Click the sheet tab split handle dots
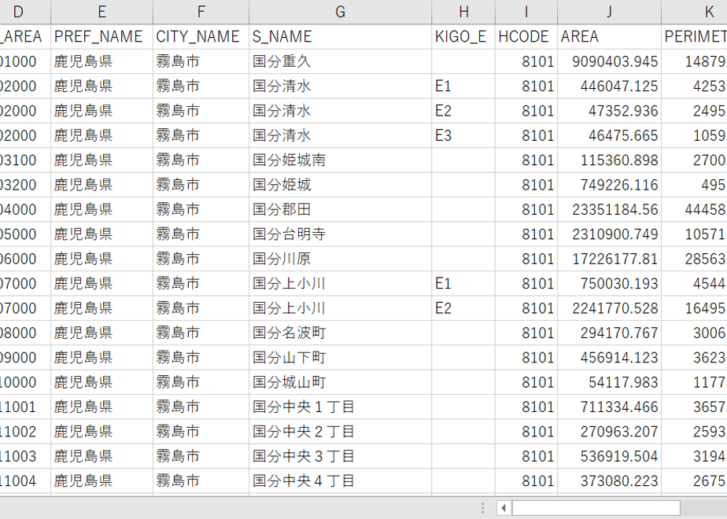 [x=482, y=508]
